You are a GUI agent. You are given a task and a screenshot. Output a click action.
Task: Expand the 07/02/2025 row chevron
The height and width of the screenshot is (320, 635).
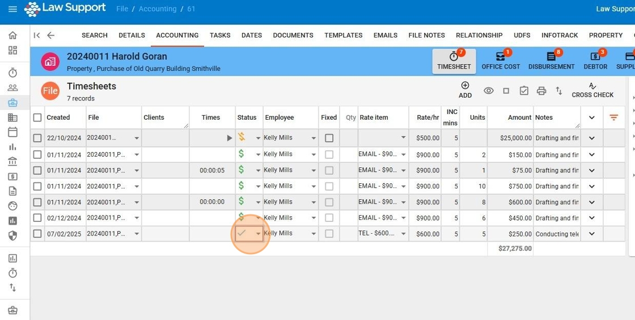coord(592,234)
